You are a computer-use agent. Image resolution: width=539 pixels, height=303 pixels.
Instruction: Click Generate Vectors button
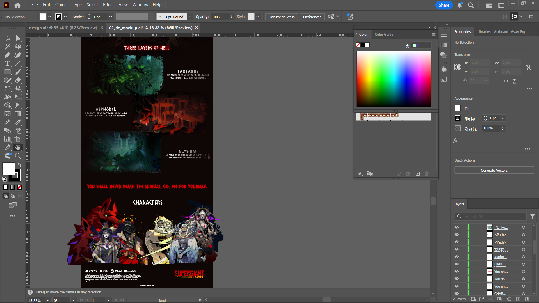point(494,170)
